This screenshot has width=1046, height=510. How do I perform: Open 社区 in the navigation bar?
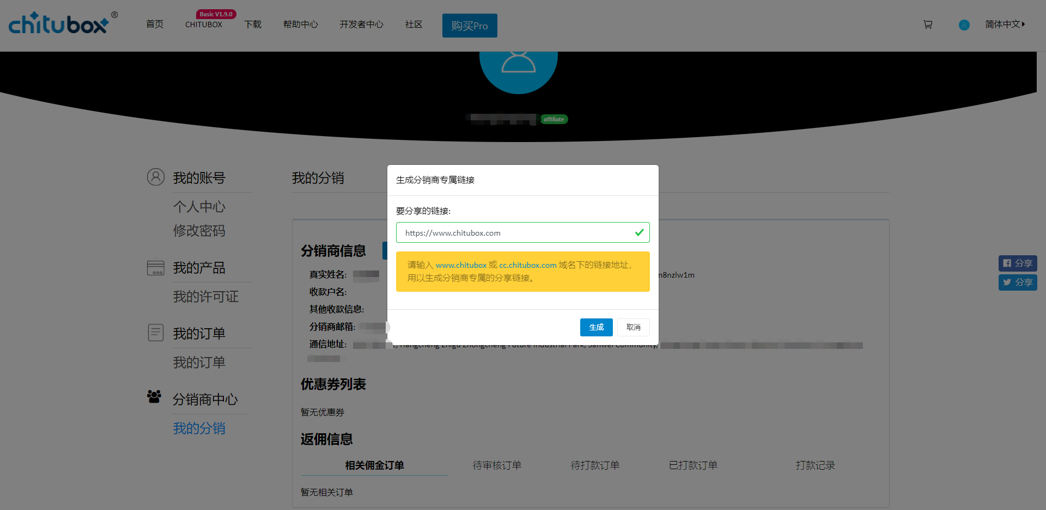click(x=414, y=24)
